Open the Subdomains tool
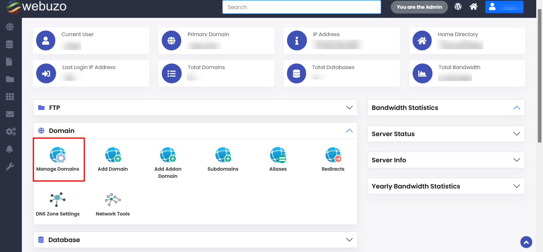The width and height of the screenshot is (543, 252). [223, 155]
